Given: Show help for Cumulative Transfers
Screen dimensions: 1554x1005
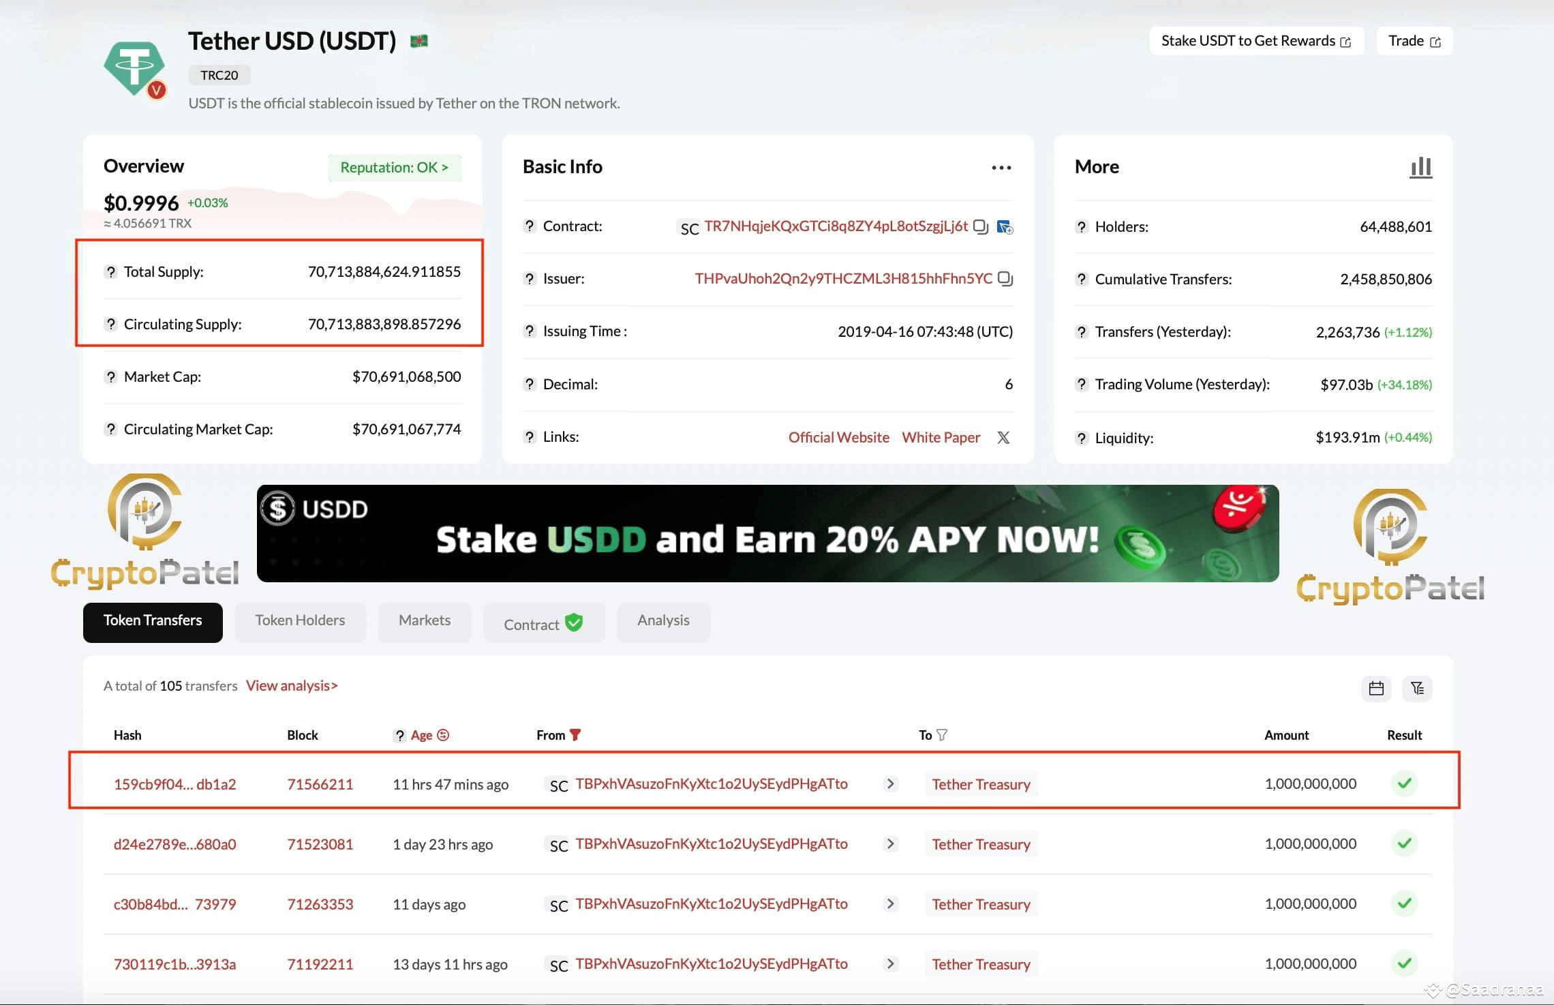Looking at the screenshot, I should tap(1082, 279).
